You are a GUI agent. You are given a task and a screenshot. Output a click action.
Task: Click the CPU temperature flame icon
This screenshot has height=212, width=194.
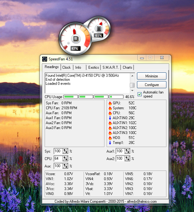(x=110, y=113)
